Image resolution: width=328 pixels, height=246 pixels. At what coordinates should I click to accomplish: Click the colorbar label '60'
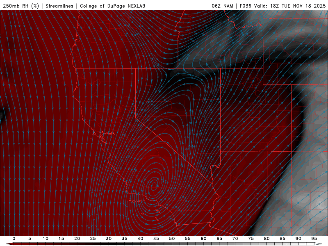click(x=203, y=239)
